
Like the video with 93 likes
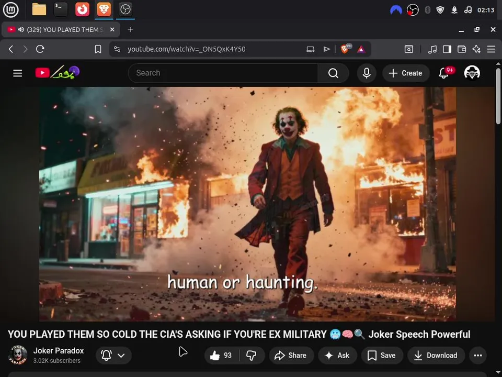click(x=222, y=355)
